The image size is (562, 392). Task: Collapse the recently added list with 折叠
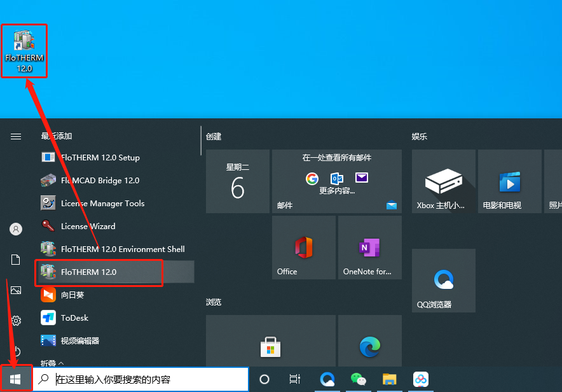click(52, 363)
